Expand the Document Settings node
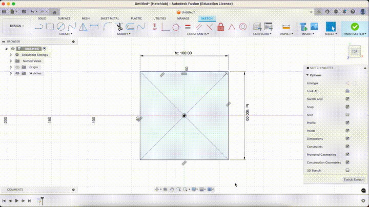 11,55
